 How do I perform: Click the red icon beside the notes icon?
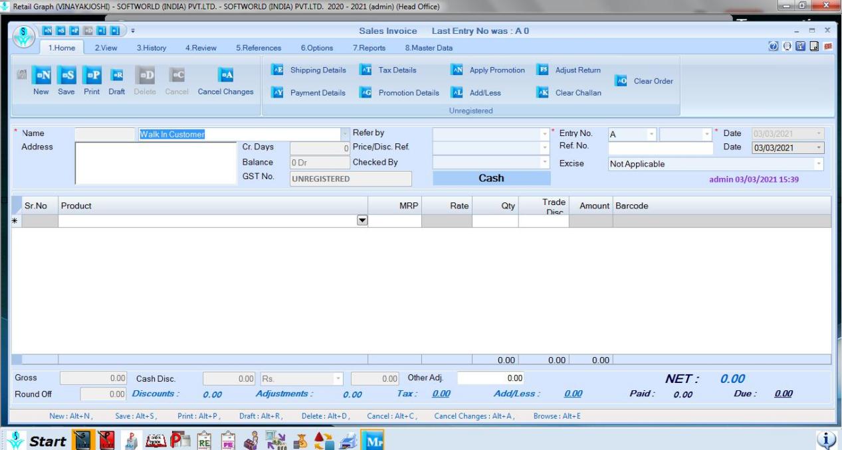827,47
